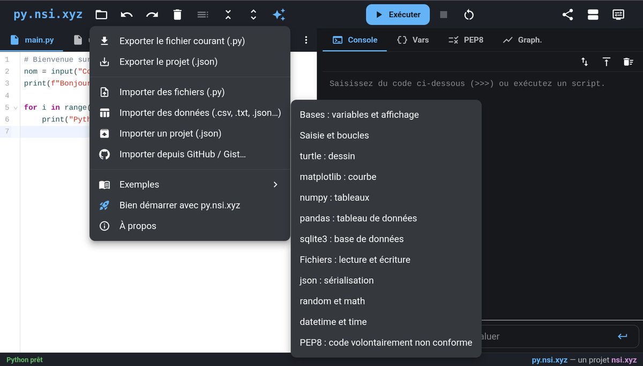Click the py.nsi.xyz logo title

[x=48, y=14]
